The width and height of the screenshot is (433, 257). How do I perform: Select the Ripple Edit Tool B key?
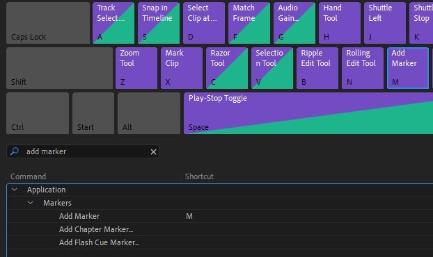317,68
